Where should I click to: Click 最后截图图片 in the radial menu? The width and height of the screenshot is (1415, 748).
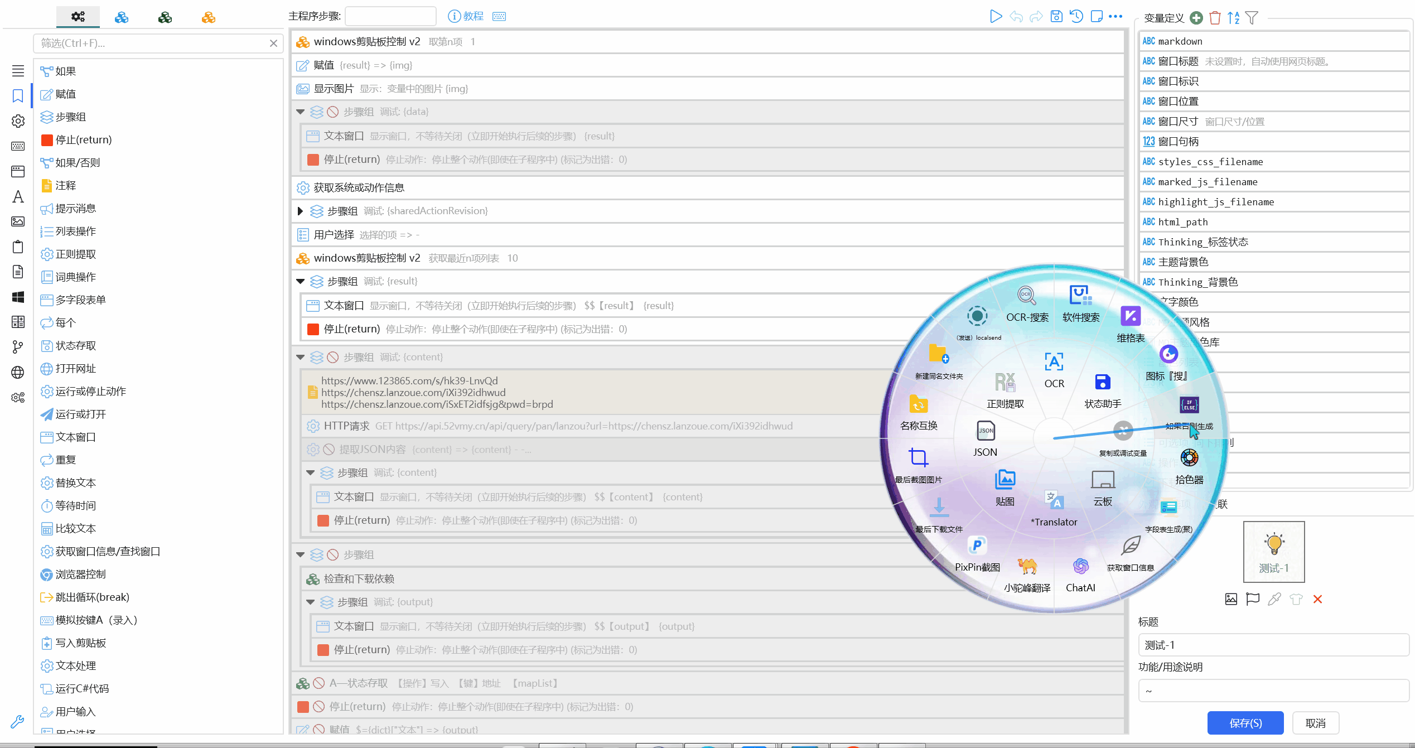pos(919,465)
